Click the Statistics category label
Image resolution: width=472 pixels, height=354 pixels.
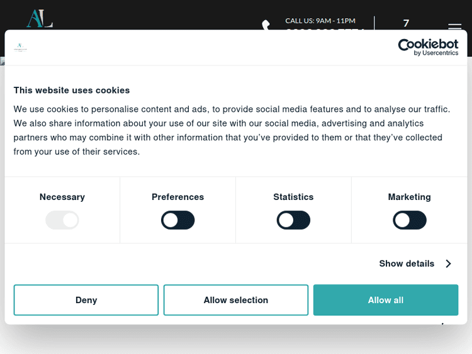tap(293, 197)
